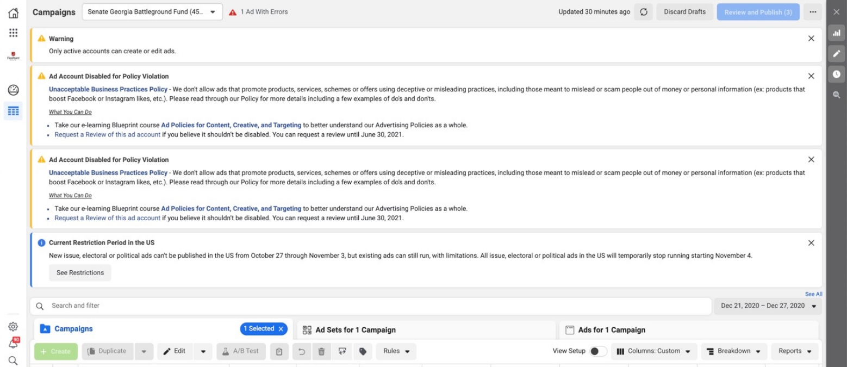Click the business account logo in left sidebar
The image size is (847, 367).
pos(13,55)
